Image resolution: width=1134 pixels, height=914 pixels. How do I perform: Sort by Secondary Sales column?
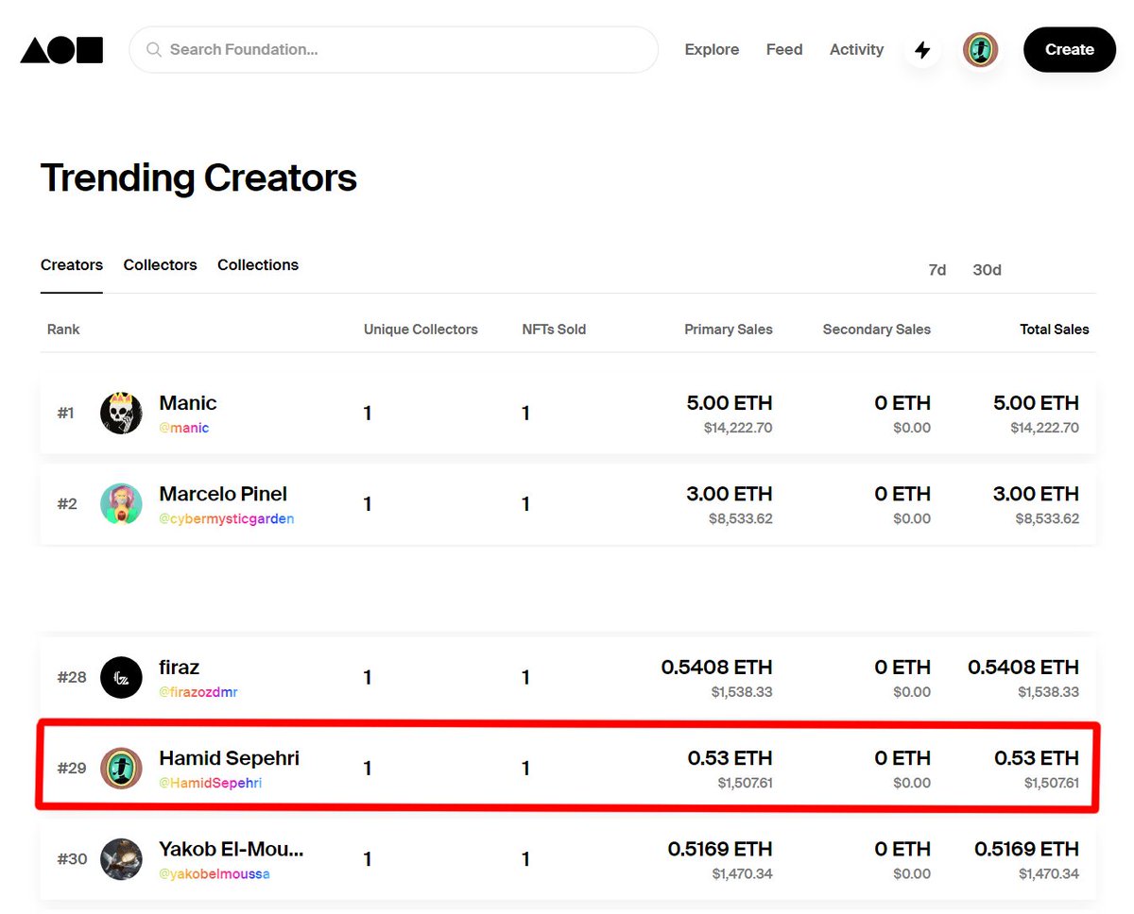[x=877, y=330]
